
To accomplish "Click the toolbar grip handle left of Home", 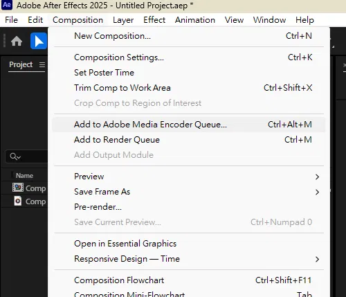I will click(4, 41).
